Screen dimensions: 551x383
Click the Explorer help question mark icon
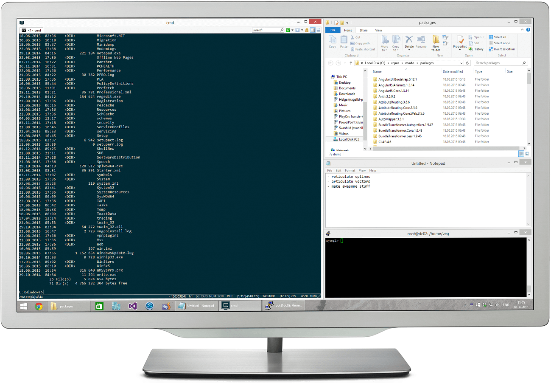click(528, 30)
